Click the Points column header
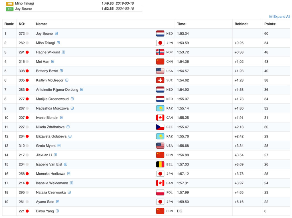292x218 pixels. (270, 24)
